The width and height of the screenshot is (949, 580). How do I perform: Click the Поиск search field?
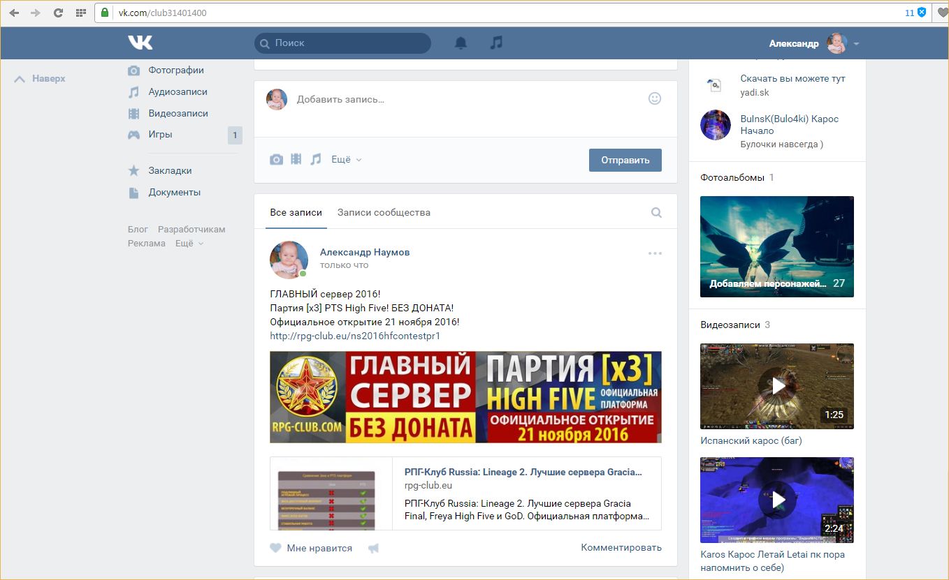tap(342, 43)
